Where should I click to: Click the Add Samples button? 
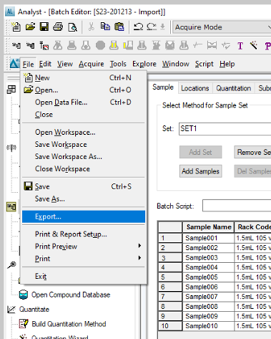click(200, 171)
